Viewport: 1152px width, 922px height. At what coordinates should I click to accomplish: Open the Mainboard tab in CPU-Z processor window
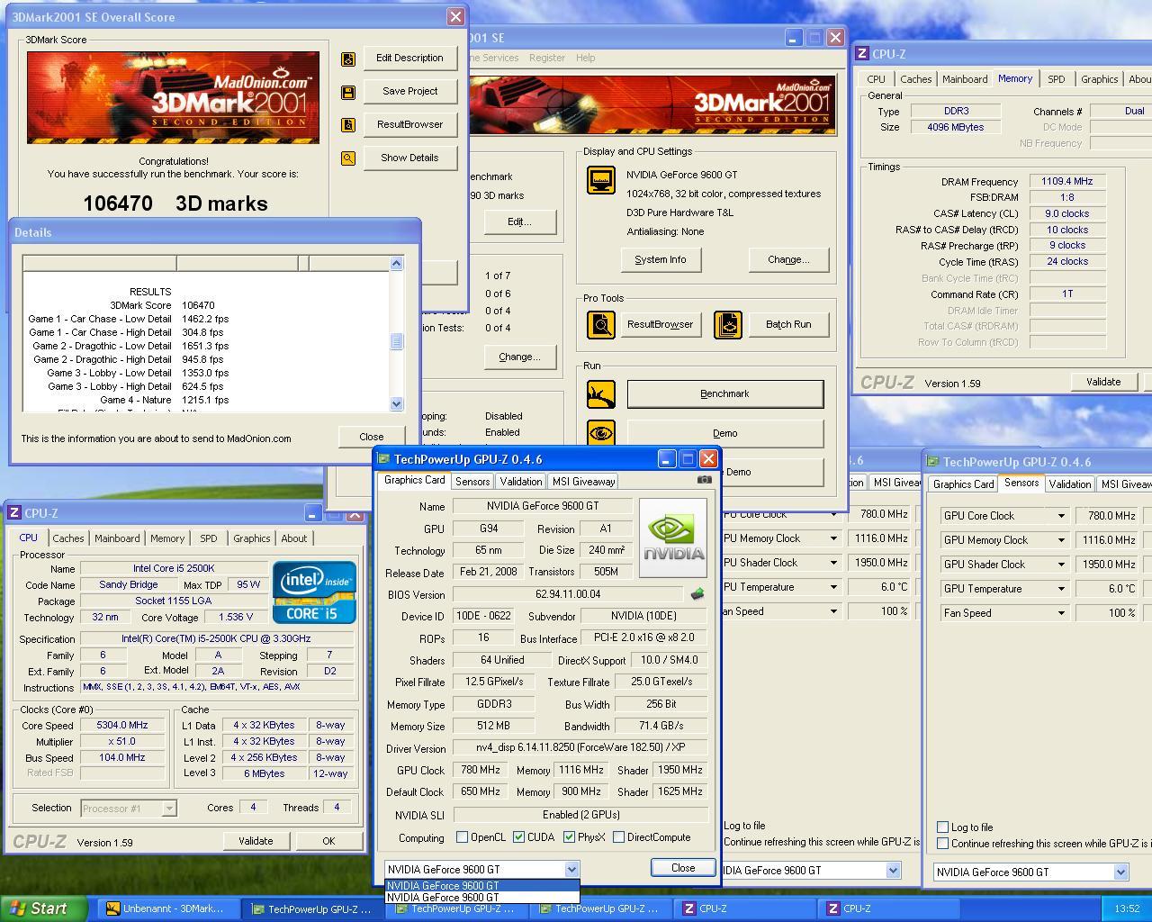(x=117, y=538)
